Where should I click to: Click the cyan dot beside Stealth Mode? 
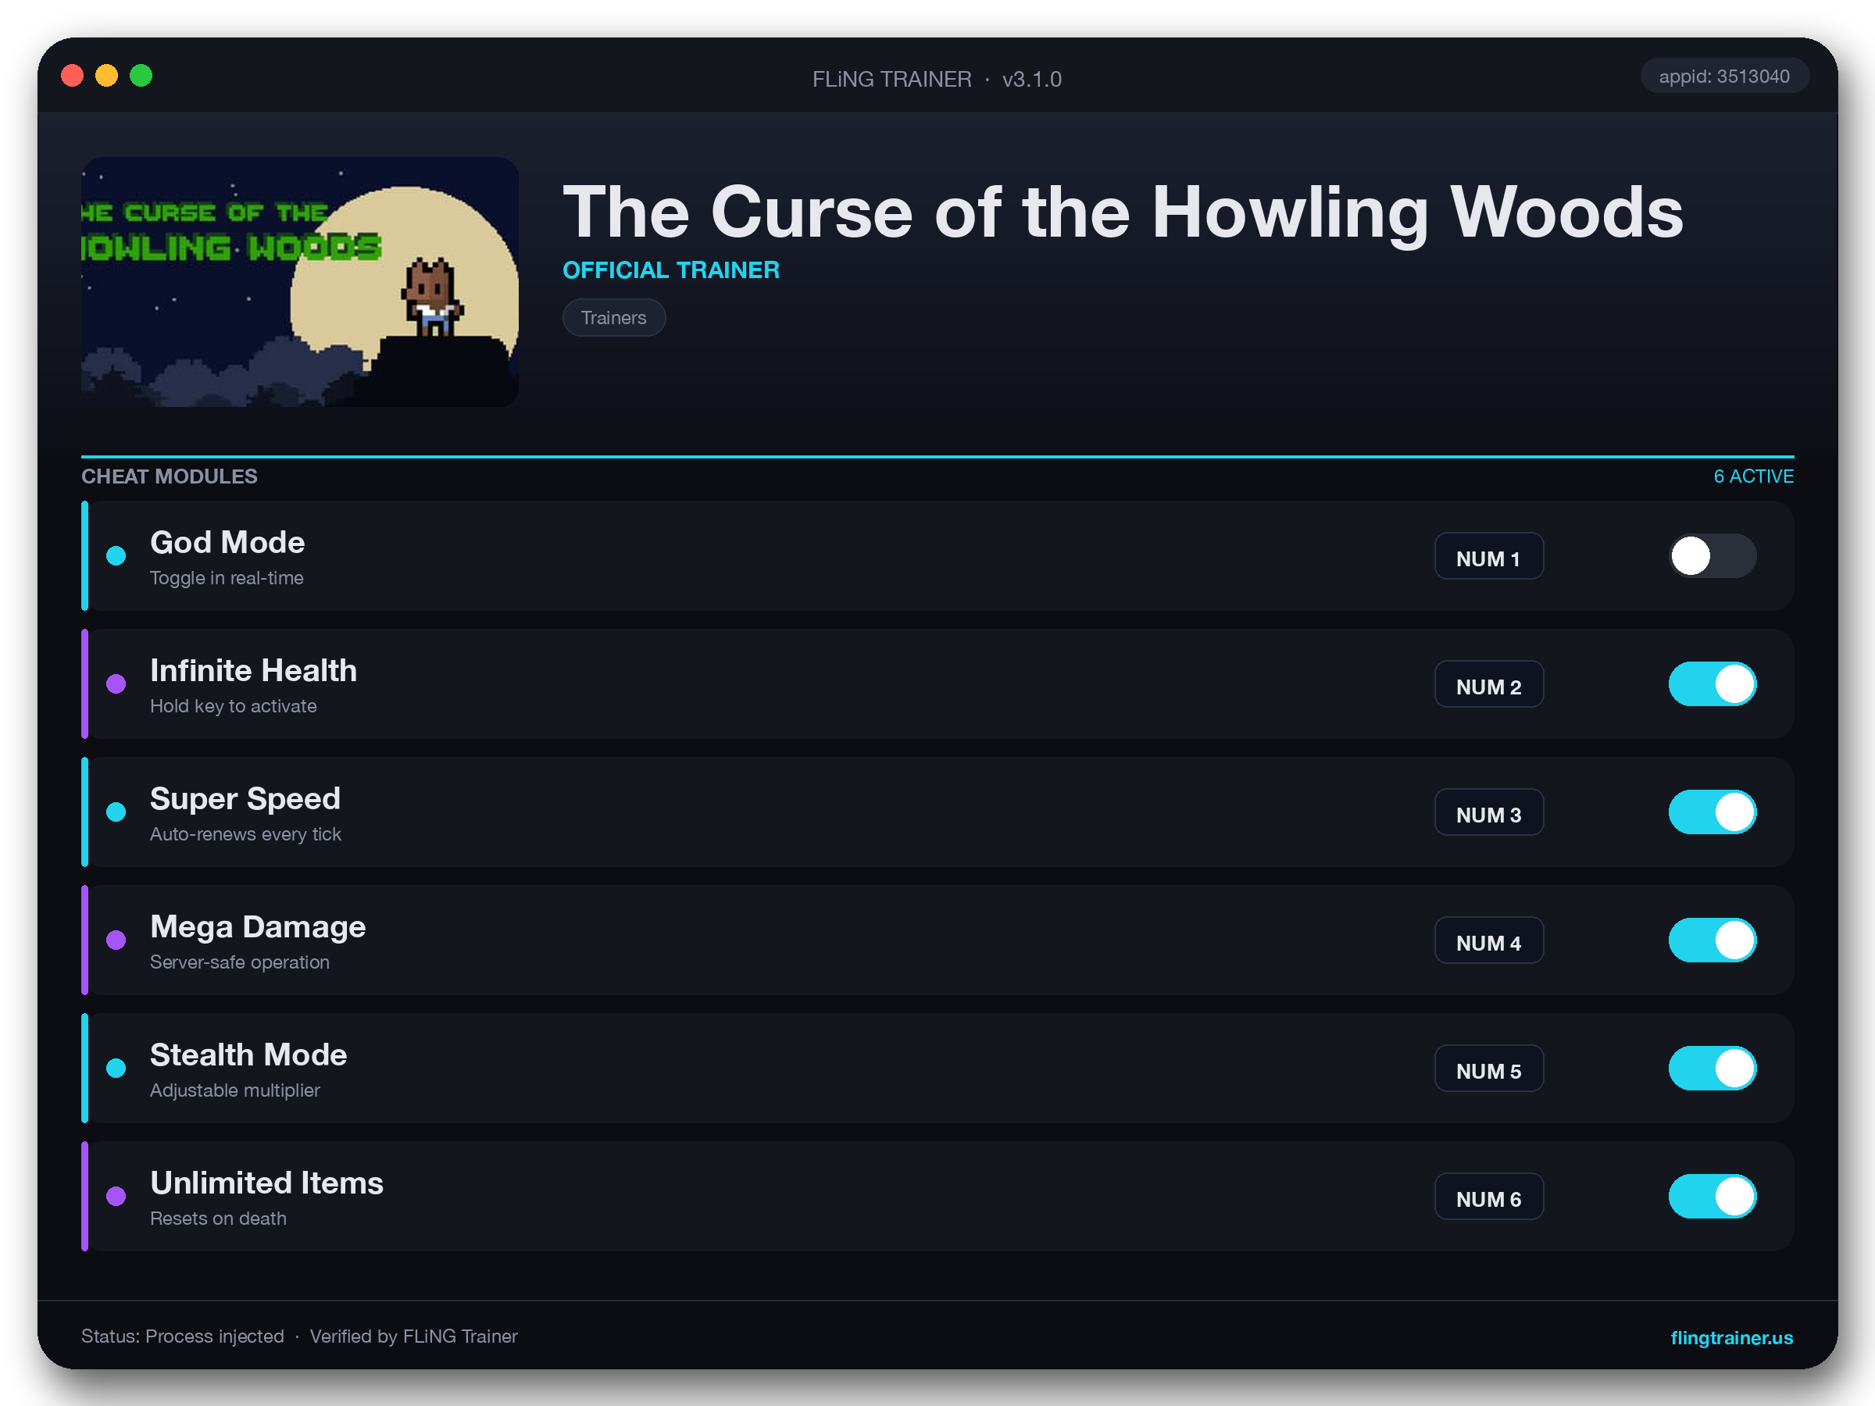[116, 1068]
